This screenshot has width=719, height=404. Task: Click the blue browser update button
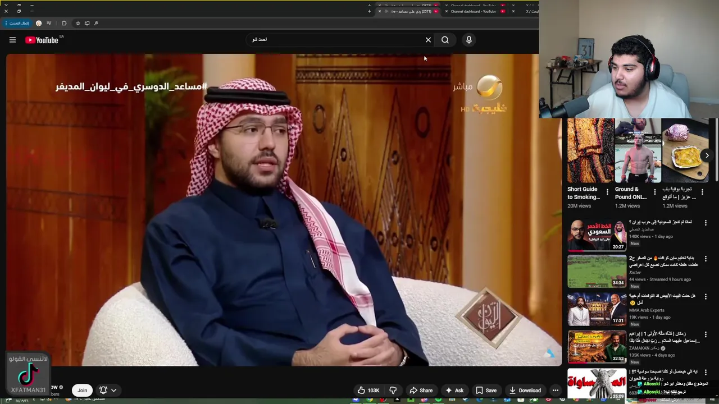click(x=17, y=23)
